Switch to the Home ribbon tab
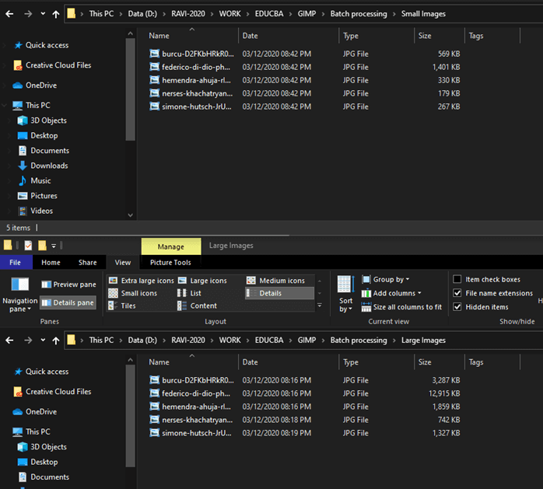 (51, 263)
